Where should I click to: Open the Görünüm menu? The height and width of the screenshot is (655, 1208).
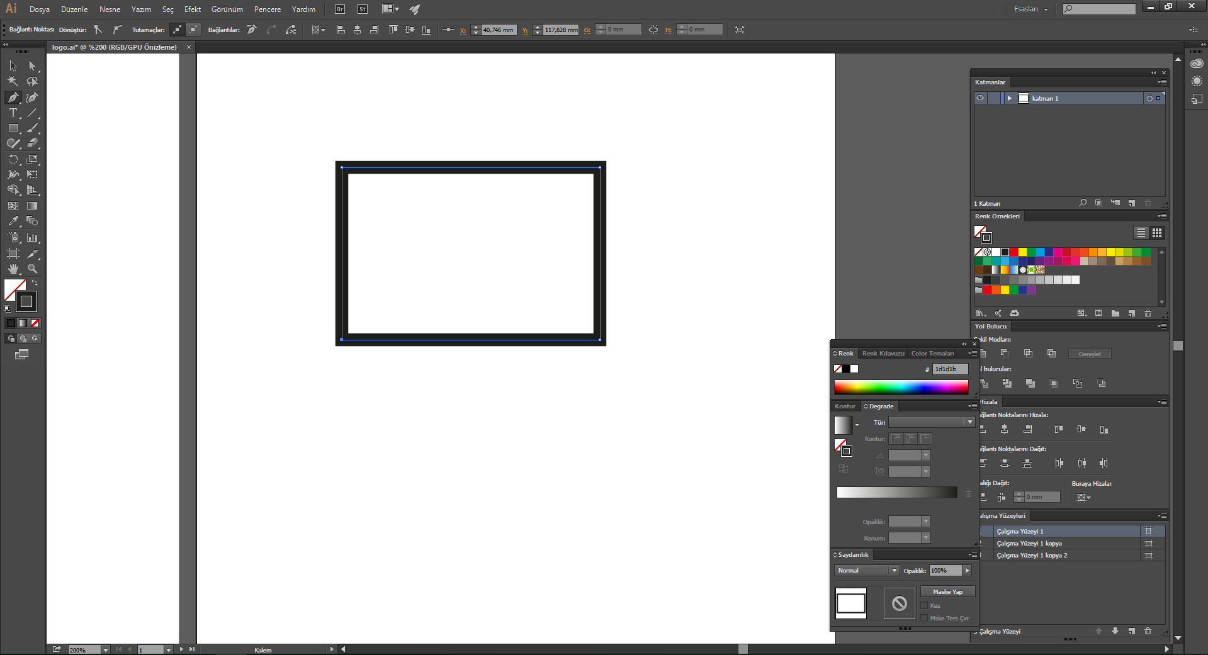click(x=227, y=9)
